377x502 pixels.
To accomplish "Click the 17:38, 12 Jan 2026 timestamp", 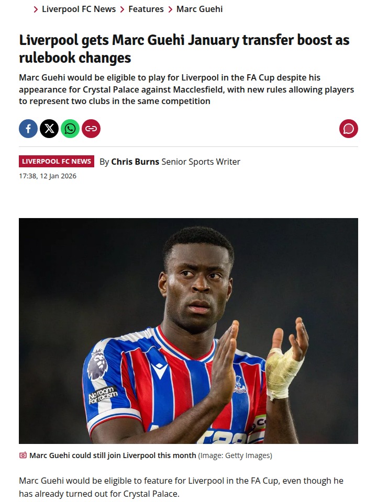I will [x=48, y=176].
